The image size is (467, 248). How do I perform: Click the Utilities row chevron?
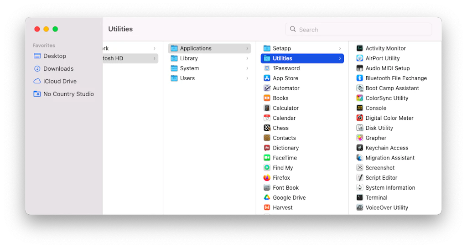340,58
